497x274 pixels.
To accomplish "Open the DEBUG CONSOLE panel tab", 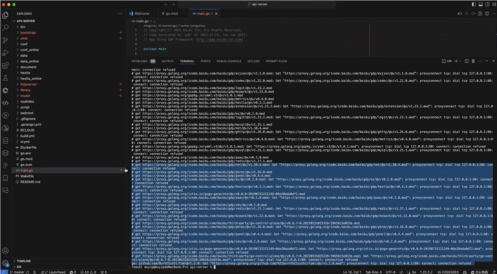I will click(229, 61).
